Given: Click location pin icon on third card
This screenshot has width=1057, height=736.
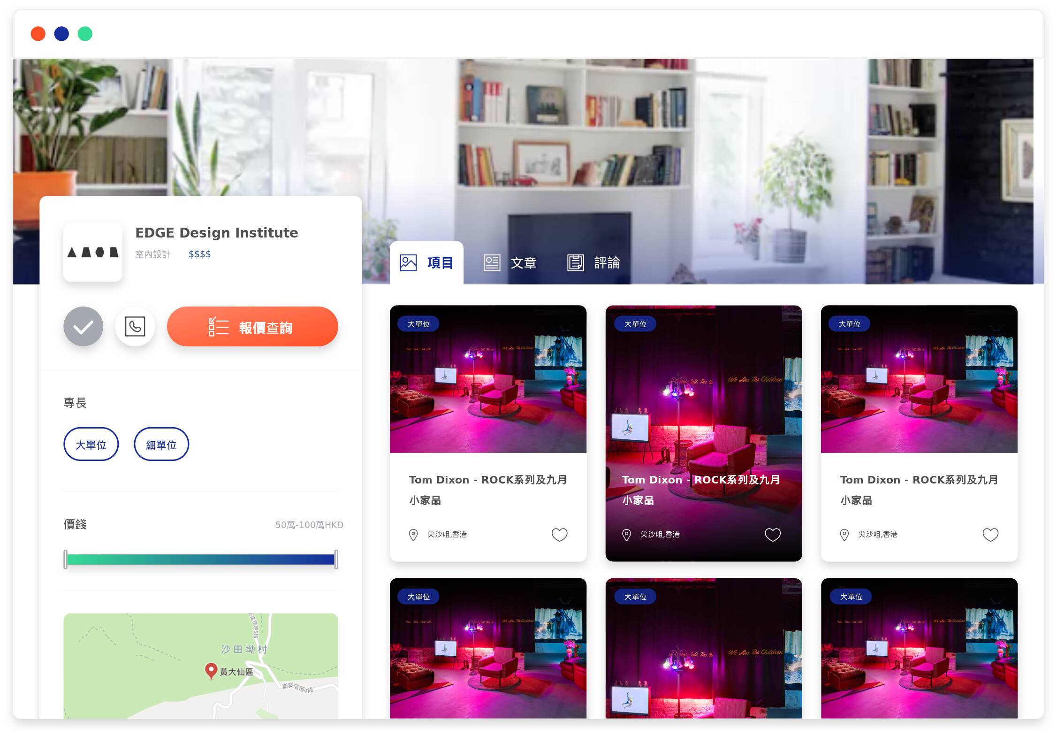Looking at the screenshot, I should pyautogui.click(x=844, y=535).
